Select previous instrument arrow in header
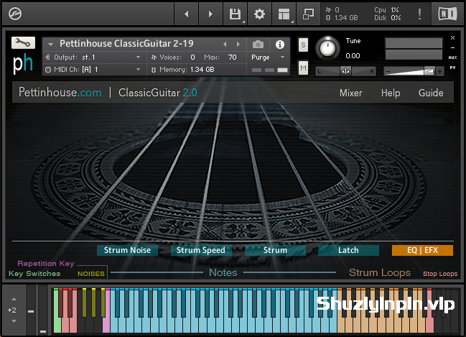466x337 pixels. (x=225, y=45)
